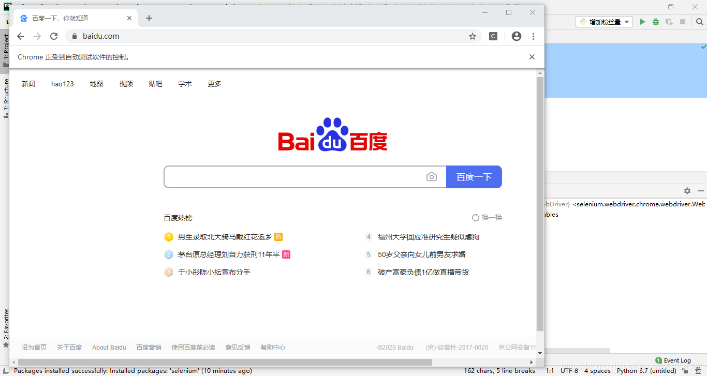Open the hao123 navigation link
The width and height of the screenshot is (707, 376).
tap(63, 84)
